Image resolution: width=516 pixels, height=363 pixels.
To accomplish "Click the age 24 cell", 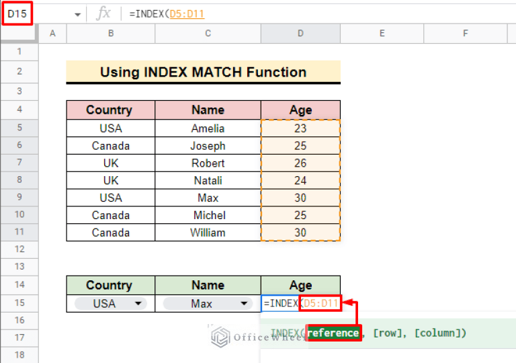I will click(300, 181).
